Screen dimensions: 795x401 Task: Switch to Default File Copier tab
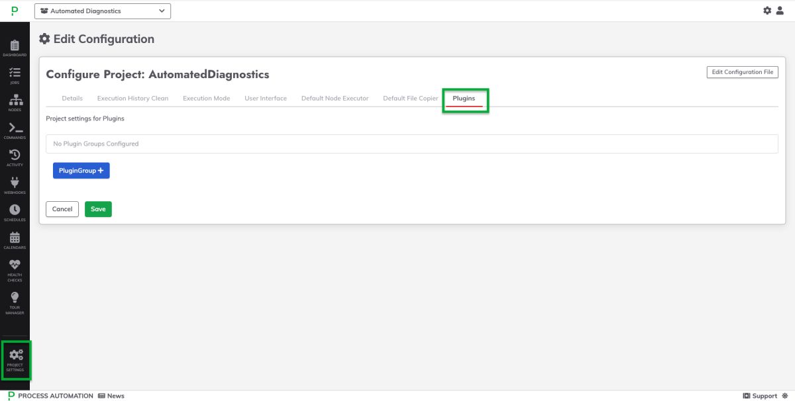point(411,98)
